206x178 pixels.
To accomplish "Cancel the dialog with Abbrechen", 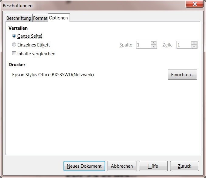I will click(122, 166).
